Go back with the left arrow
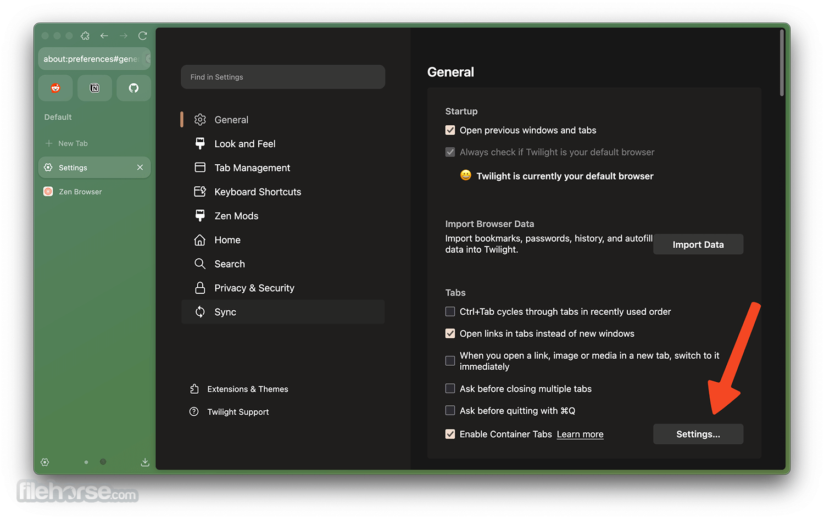The image size is (824, 519). [104, 36]
